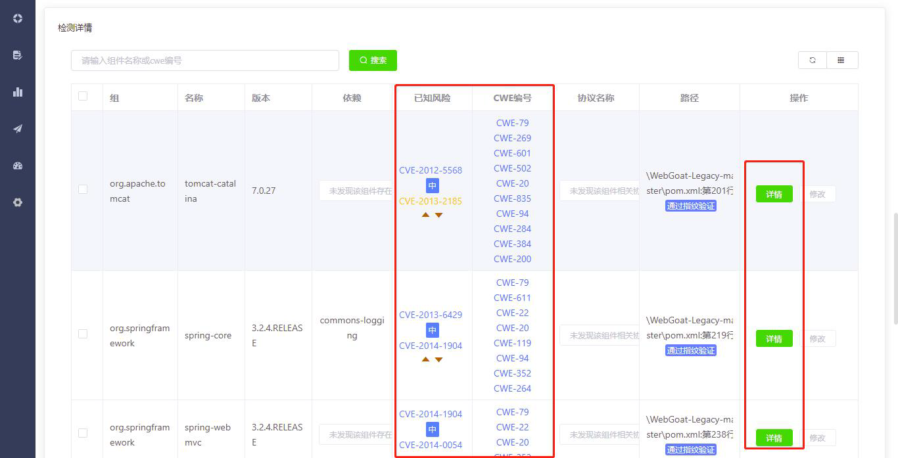The image size is (898, 458).
Task: Open CVE-2014-1904 in the spring-core row
Action: (x=431, y=346)
